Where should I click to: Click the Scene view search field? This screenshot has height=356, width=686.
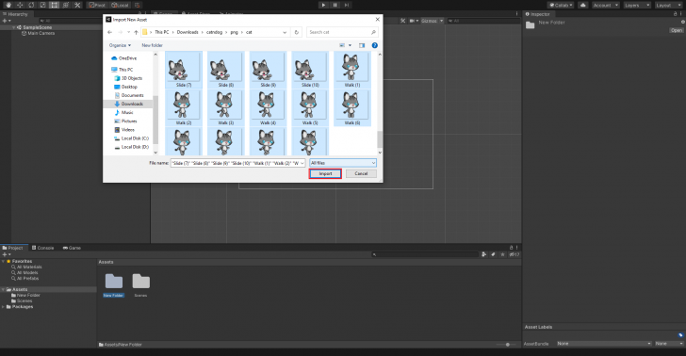pyautogui.click(x=483, y=21)
